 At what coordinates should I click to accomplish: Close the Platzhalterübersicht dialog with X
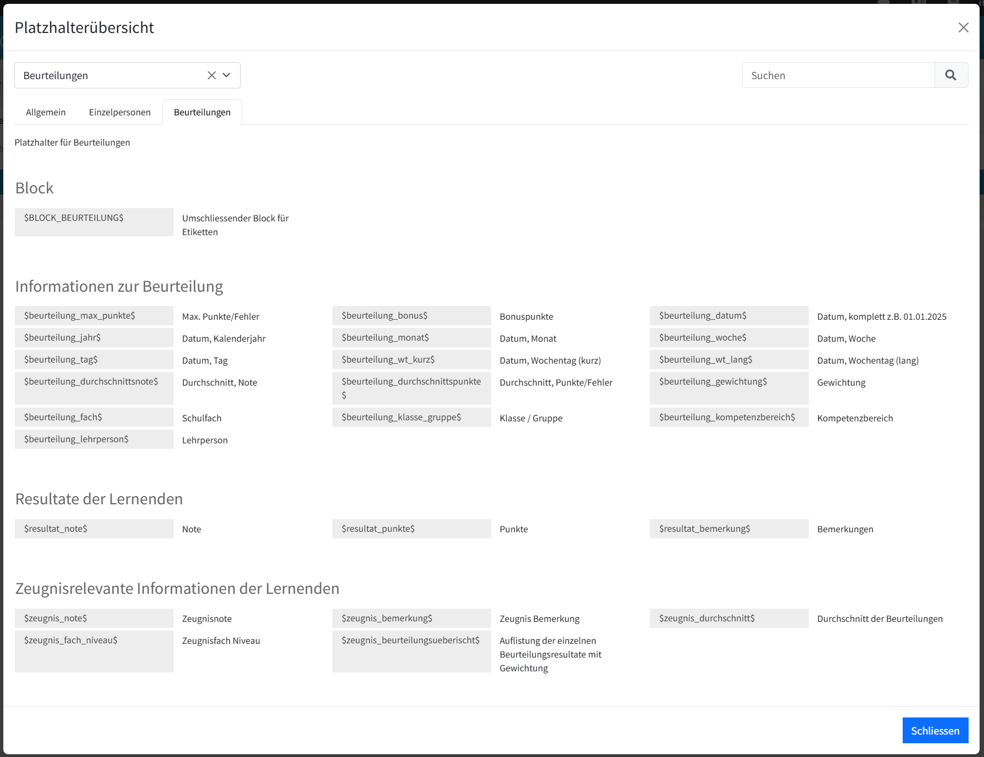coord(963,27)
